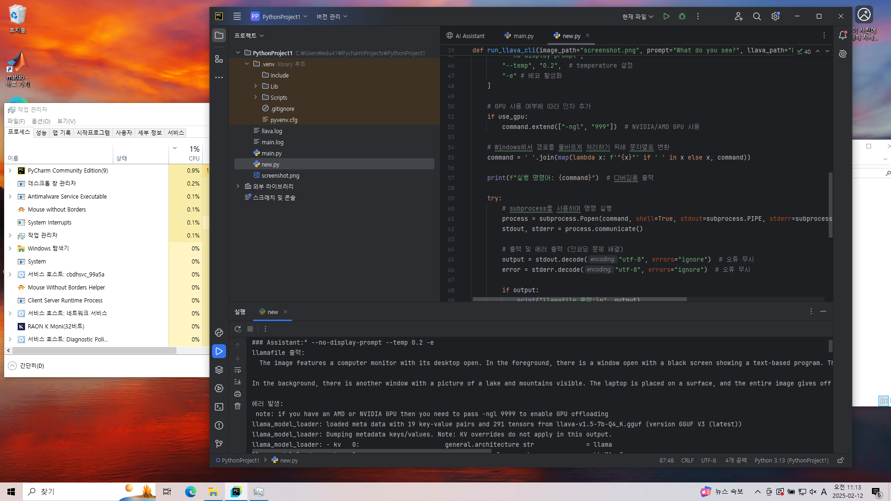Open the Terminal tool window icon
This screenshot has width=891, height=501.
click(x=219, y=407)
